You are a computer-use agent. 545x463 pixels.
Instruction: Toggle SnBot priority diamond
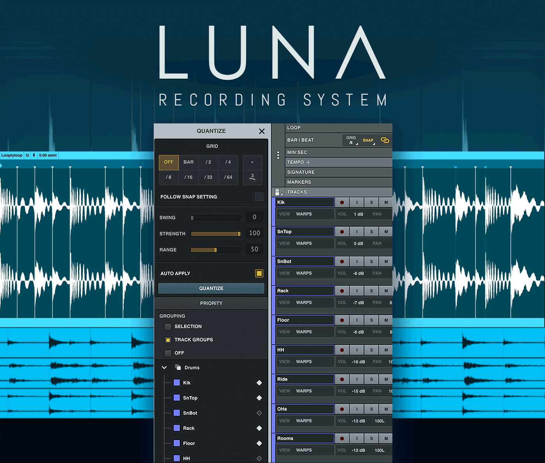click(259, 413)
